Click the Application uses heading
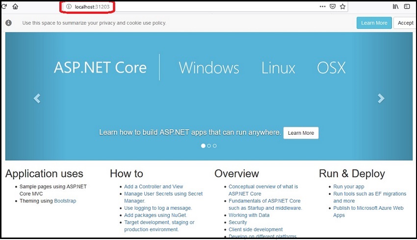Viewport: 417px width, 240px height. pyautogui.click(x=44, y=173)
